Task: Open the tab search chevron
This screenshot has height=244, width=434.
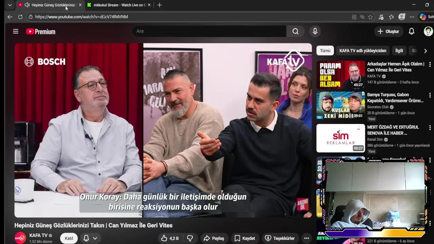Action: [x=10, y=5]
